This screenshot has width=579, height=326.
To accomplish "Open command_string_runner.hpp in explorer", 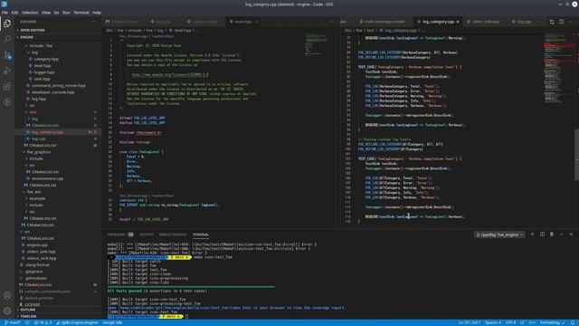I will [x=58, y=86].
